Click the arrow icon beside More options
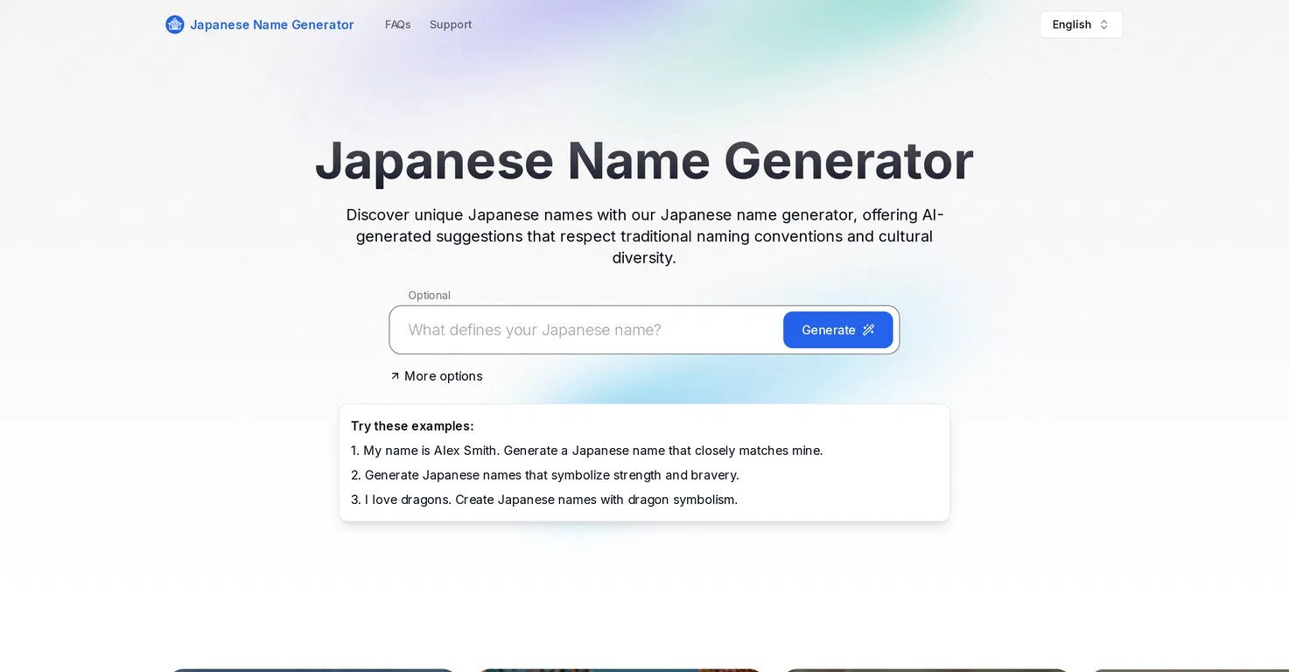 tap(395, 376)
